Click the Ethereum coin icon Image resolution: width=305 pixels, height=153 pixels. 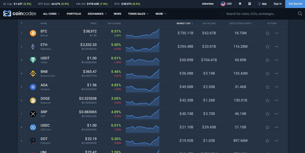[33, 47]
